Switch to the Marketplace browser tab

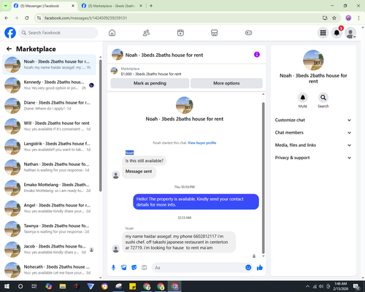pyautogui.click(x=112, y=6)
